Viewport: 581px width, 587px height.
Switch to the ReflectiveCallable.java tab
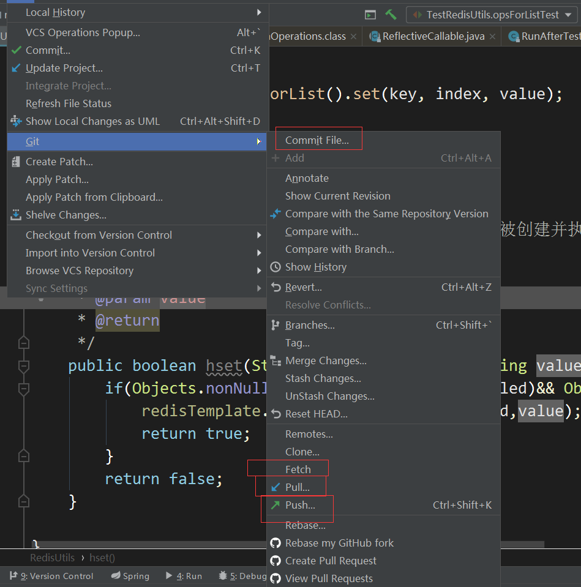point(433,37)
